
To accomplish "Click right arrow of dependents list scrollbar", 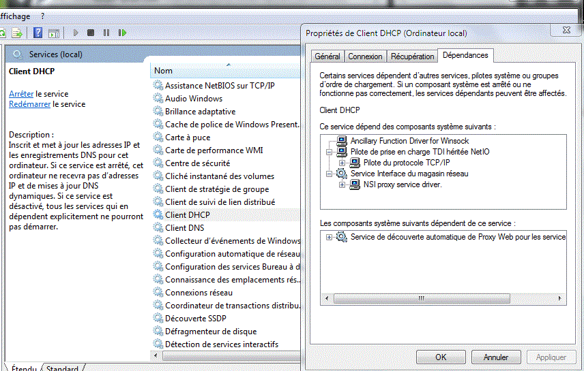I will pyautogui.click(x=560, y=298).
